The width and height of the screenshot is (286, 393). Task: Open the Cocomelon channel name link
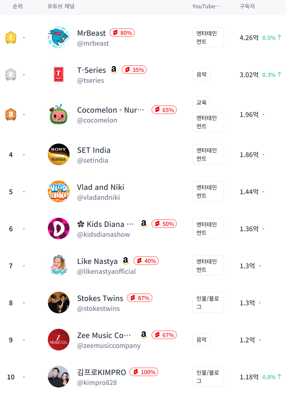point(111,110)
